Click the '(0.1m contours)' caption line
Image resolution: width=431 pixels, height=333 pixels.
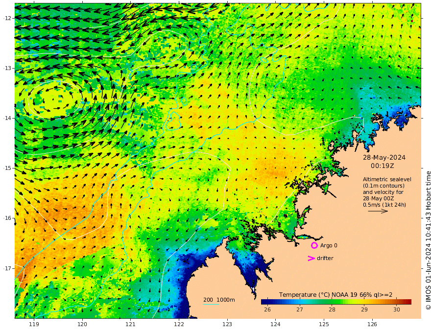pos(383,186)
